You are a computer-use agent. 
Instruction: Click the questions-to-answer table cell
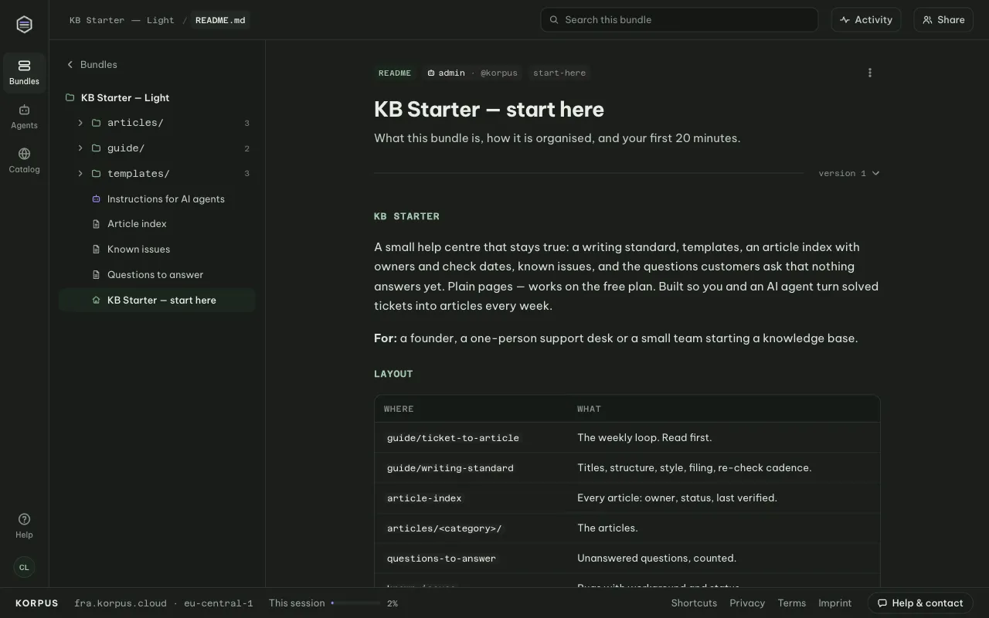pos(442,559)
